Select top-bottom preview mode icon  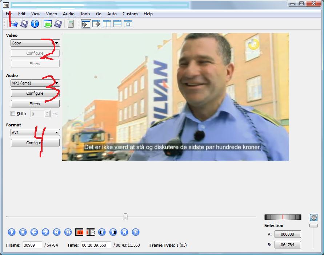click(117, 24)
